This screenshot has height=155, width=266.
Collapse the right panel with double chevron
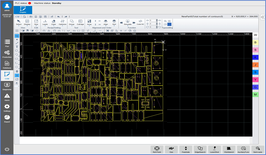tap(263, 17)
